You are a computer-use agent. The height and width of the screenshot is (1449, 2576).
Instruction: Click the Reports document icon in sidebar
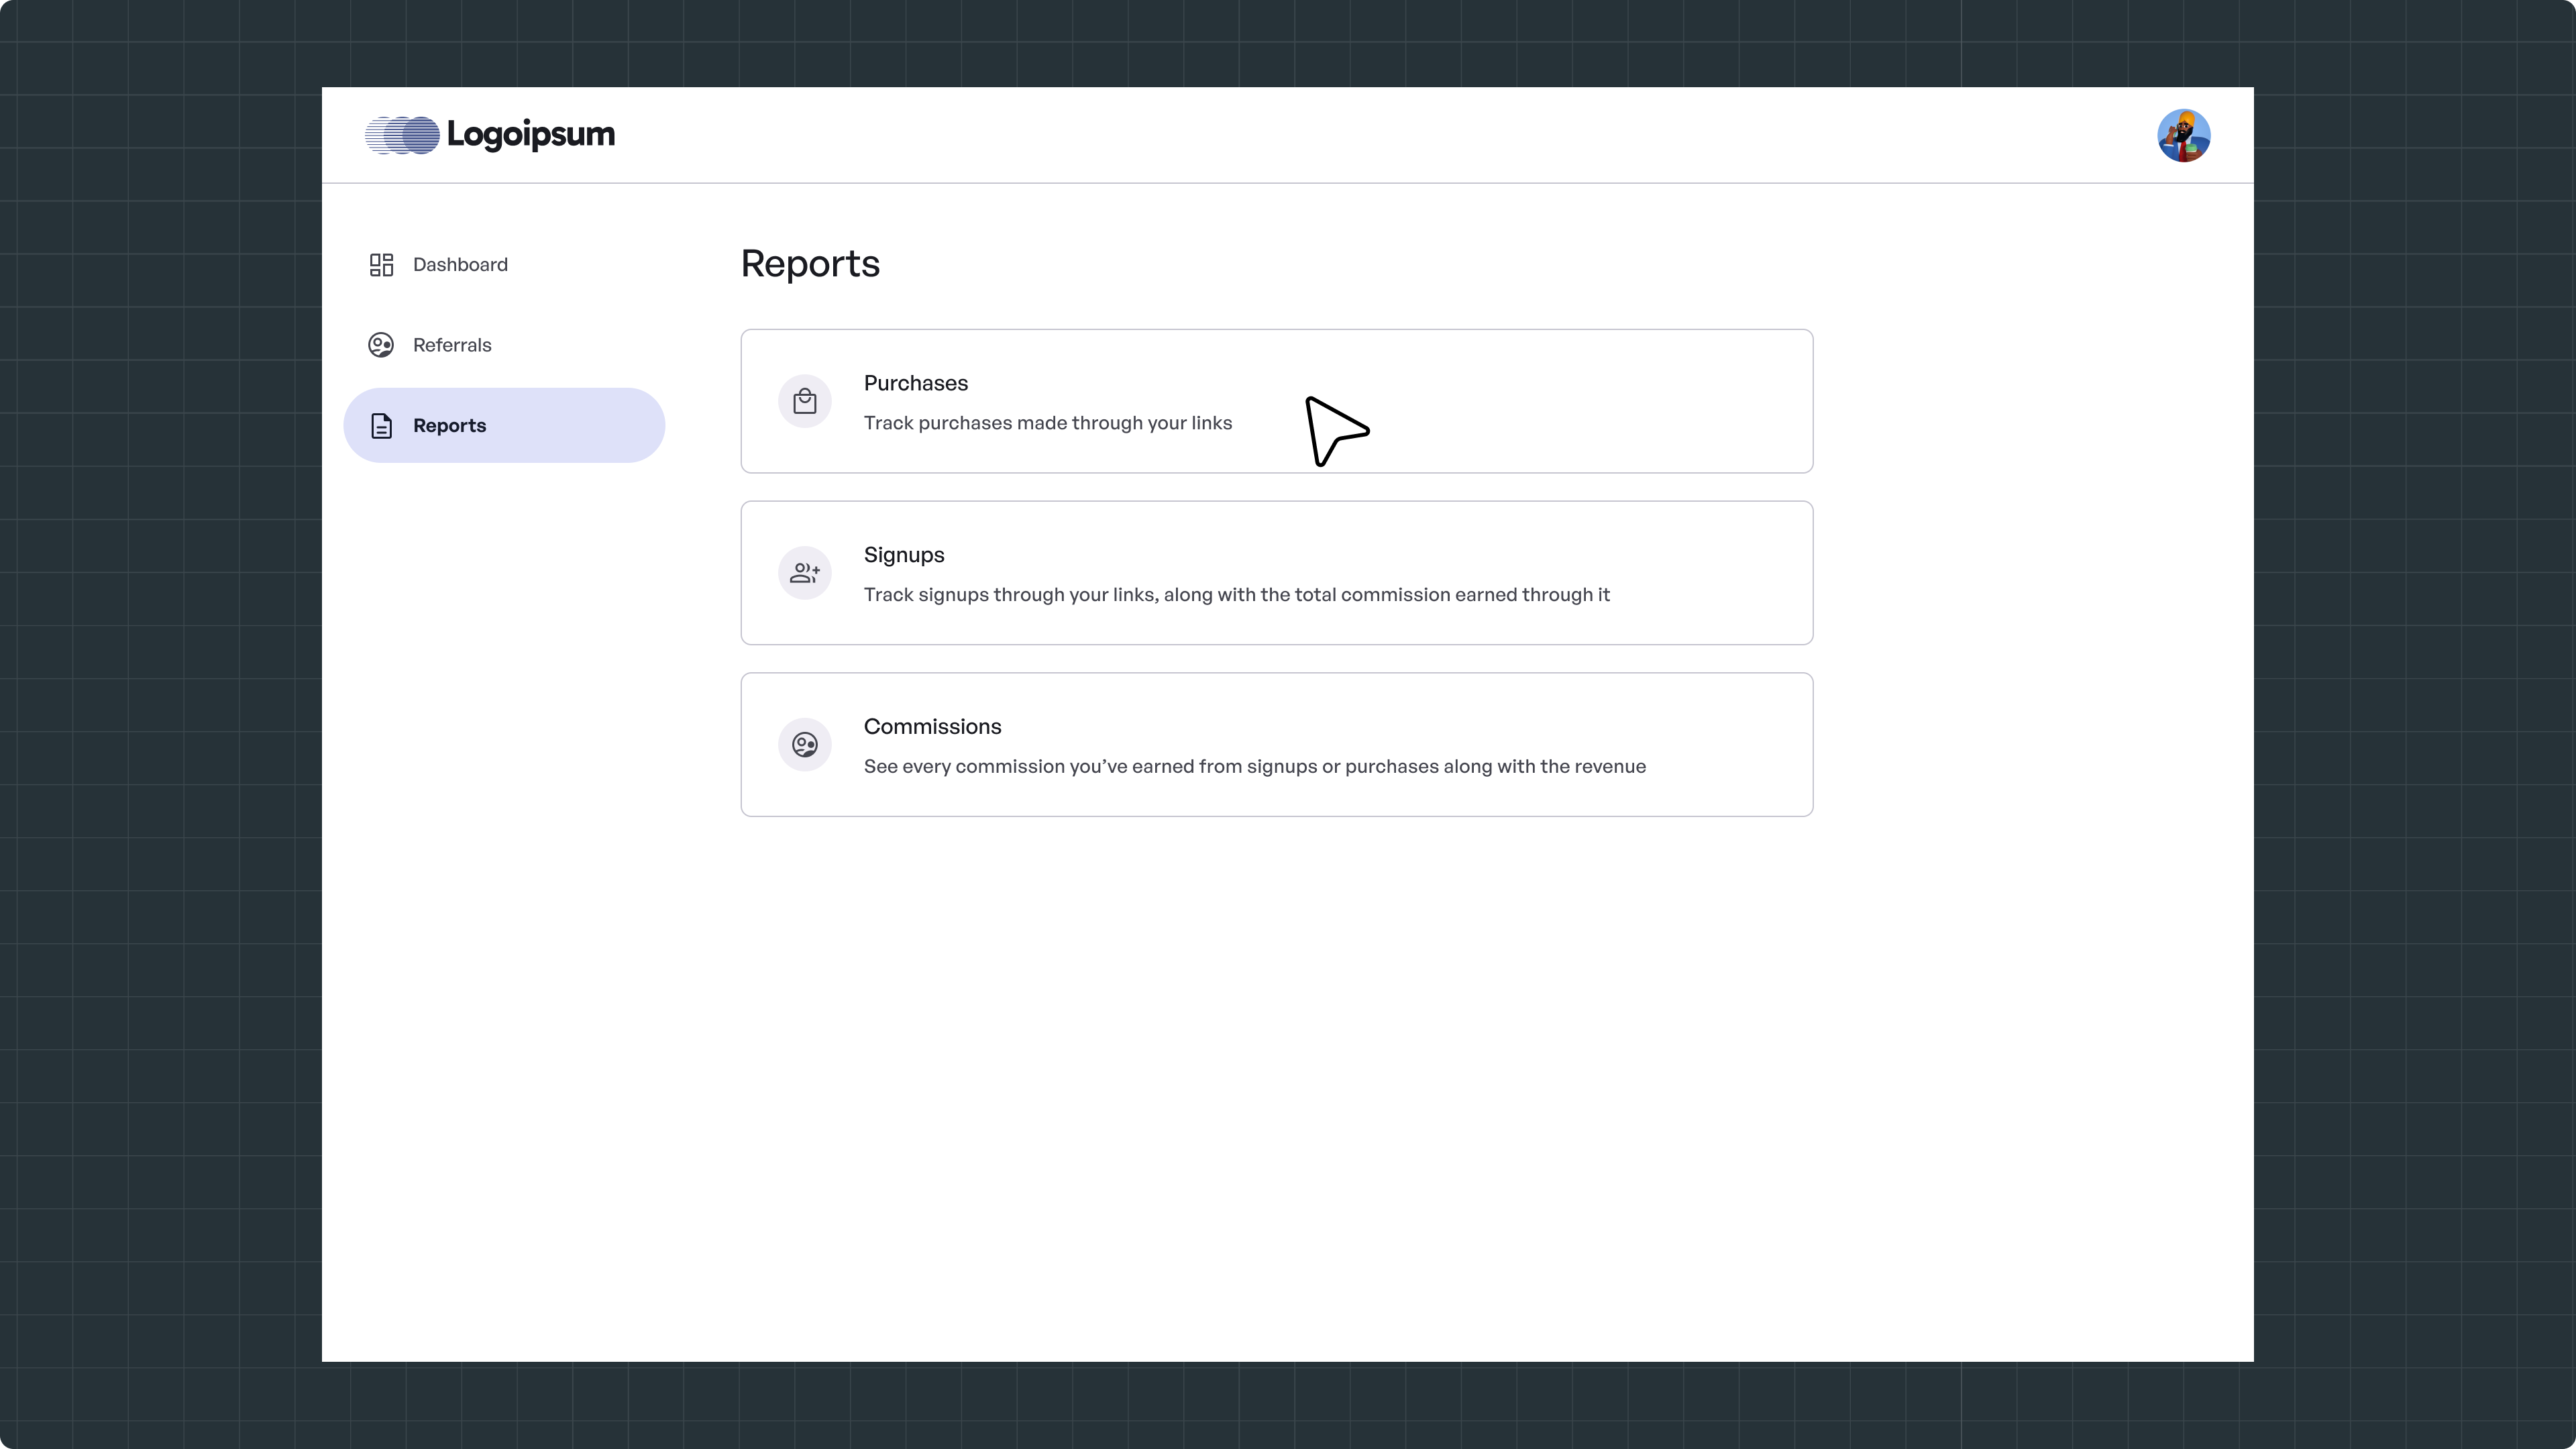pos(381,426)
